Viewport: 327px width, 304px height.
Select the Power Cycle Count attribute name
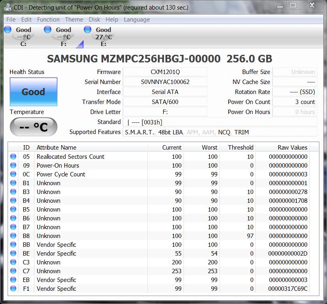(x=61, y=174)
